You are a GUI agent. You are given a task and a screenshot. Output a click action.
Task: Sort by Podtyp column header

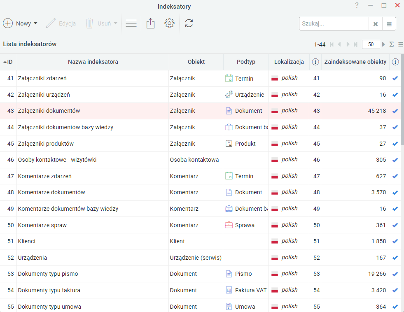coord(246,62)
